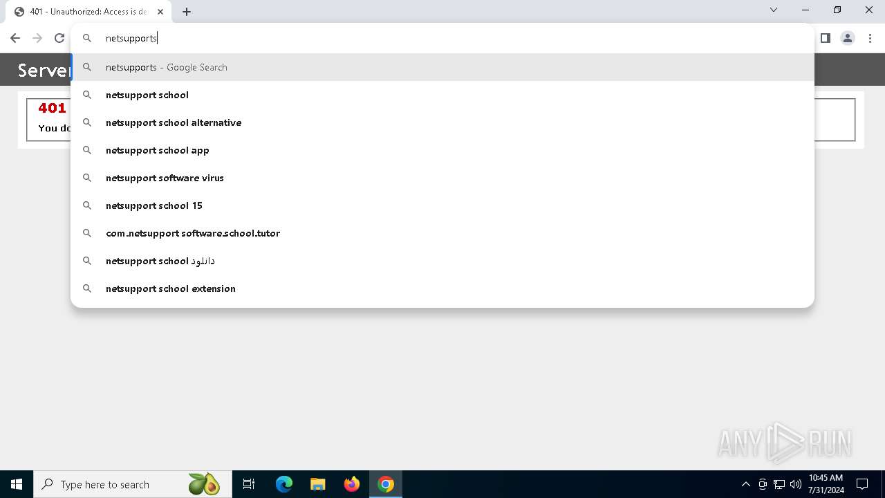
Task: Choose 'netsupport school دانلود' suggestion
Action: coord(442,261)
